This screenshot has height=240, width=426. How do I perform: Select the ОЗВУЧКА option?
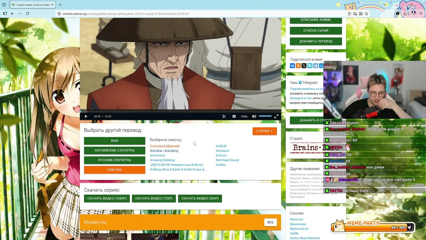click(114, 170)
